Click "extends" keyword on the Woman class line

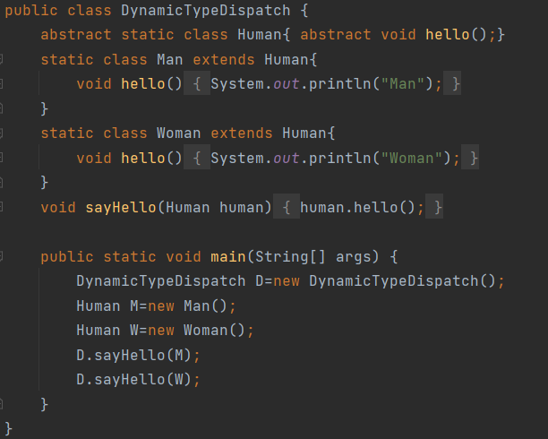click(x=242, y=133)
